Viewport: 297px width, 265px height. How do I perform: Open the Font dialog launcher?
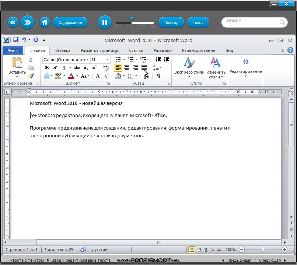(109, 84)
